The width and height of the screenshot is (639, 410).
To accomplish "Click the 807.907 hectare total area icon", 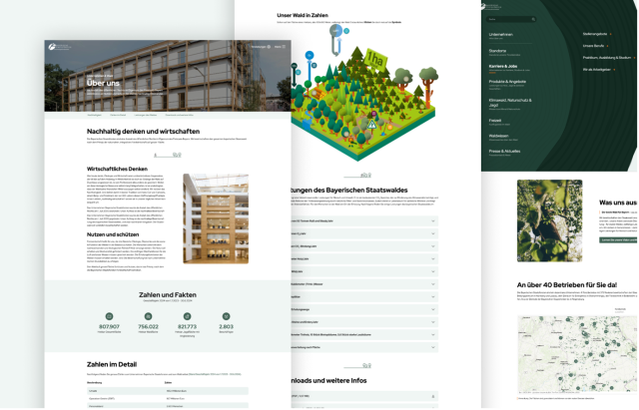I will click(109, 316).
